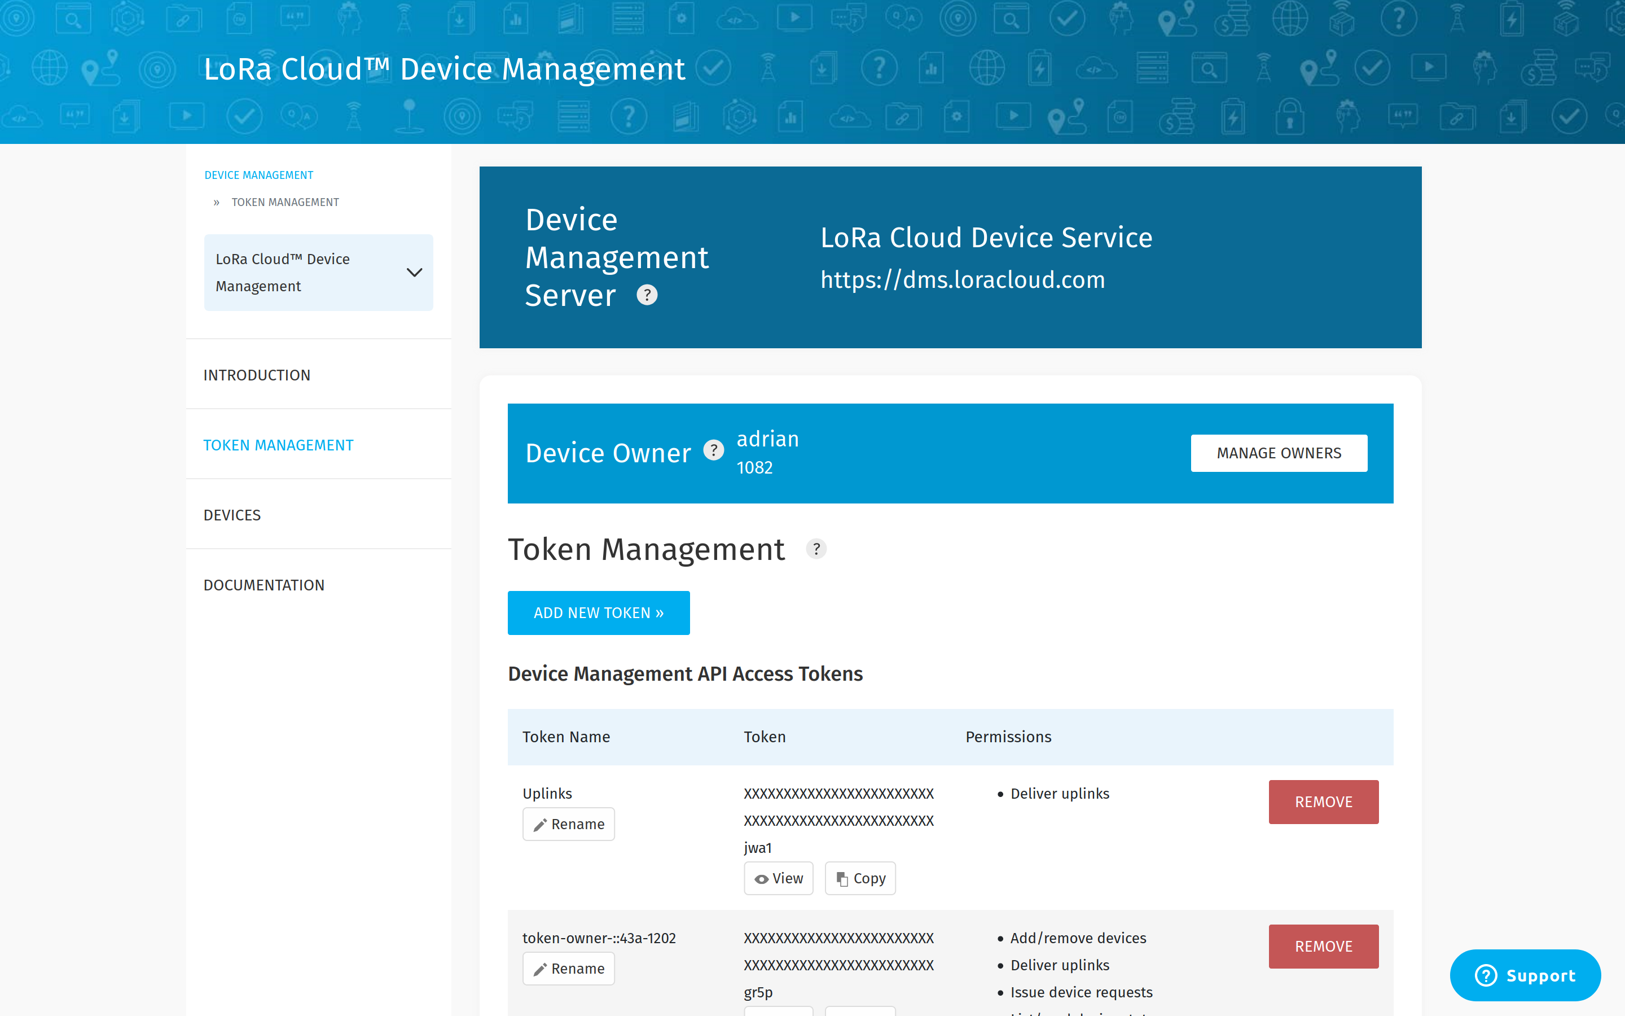This screenshot has width=1625, height=1016.
Task: Click help icon beside Device Management Server
Action: [647, 295]
